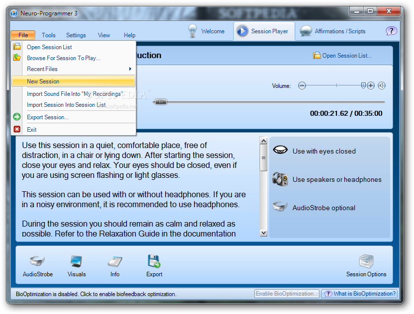
Task: Click the Use with eyes closed text
Action: (324, 151)
